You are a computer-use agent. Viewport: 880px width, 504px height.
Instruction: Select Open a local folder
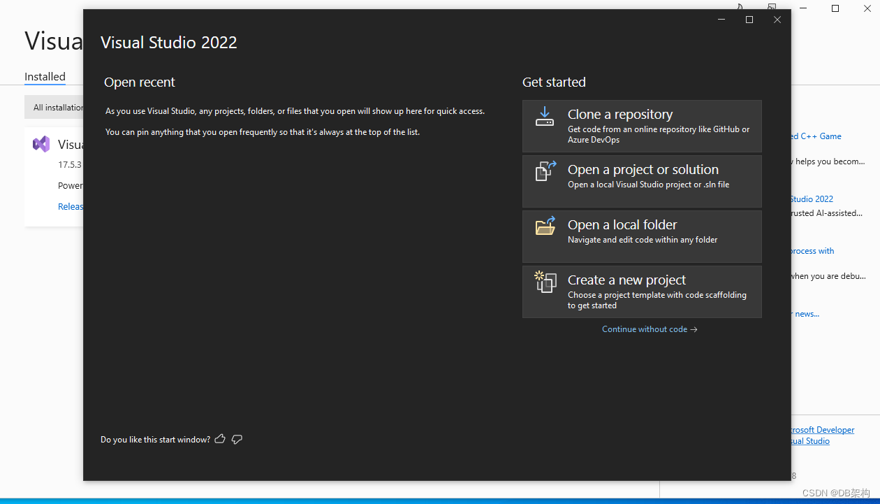click(x=642, y=236)
